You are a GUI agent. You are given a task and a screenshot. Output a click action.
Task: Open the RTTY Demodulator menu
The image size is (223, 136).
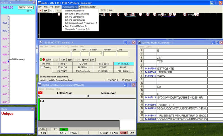[88, 7]
